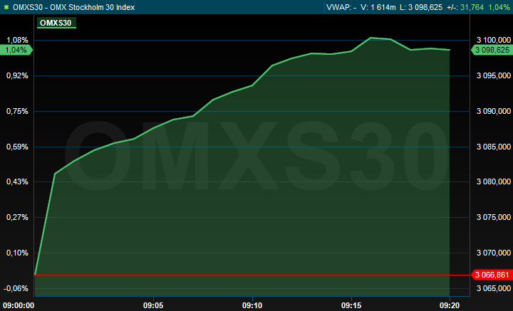
Task: Click the green 1,04% marker on left axis
Action: click(15, 50)
